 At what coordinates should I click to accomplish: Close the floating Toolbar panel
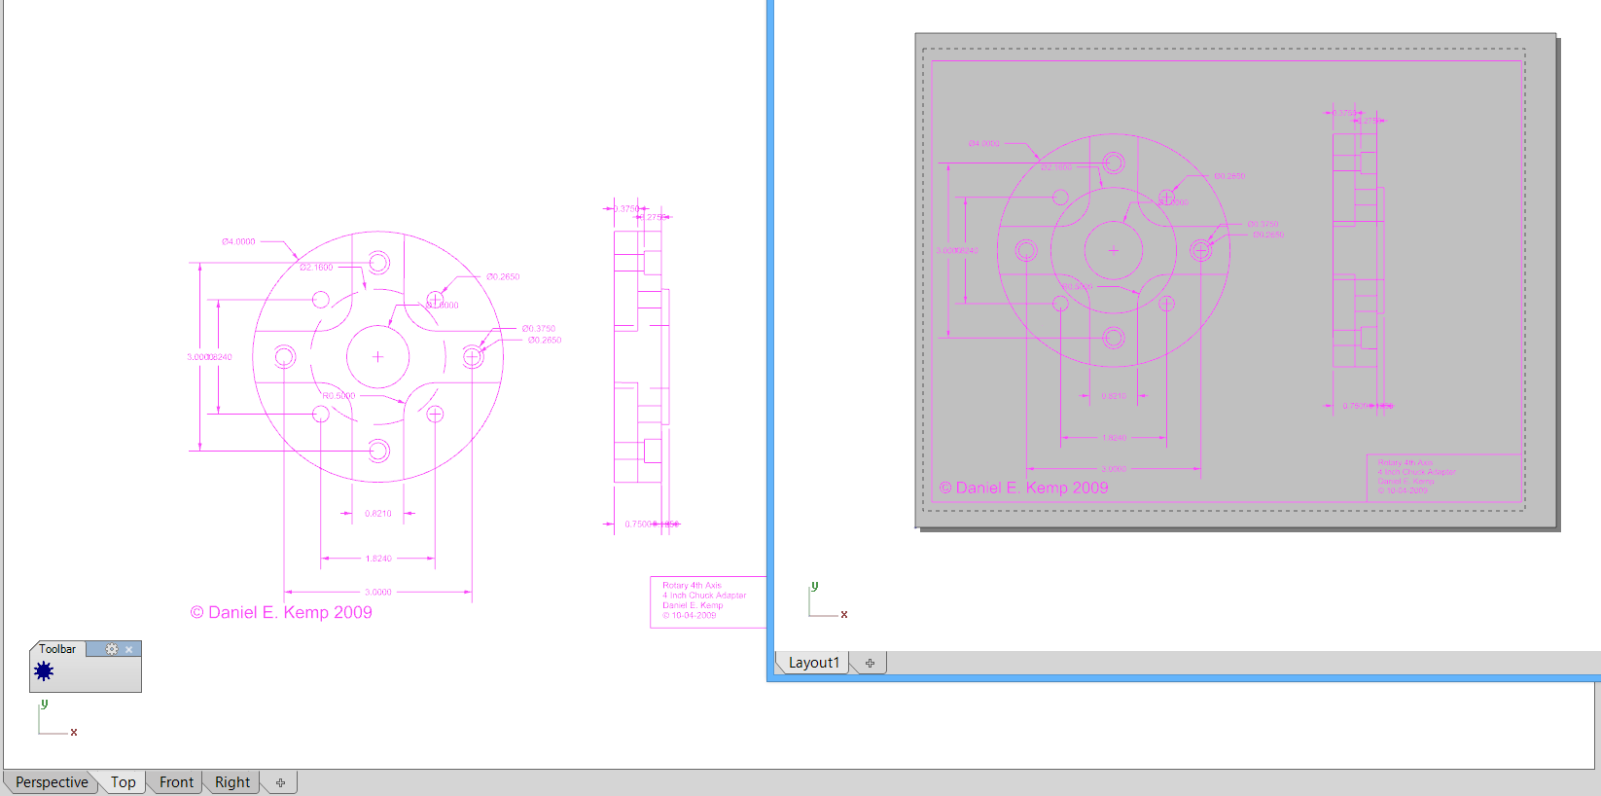point(128,649)
